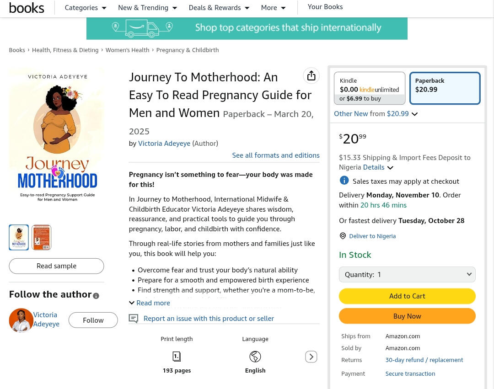Select the Kindle format option
The width and height of the screenshot is (494, 389).
click(370, 88)
